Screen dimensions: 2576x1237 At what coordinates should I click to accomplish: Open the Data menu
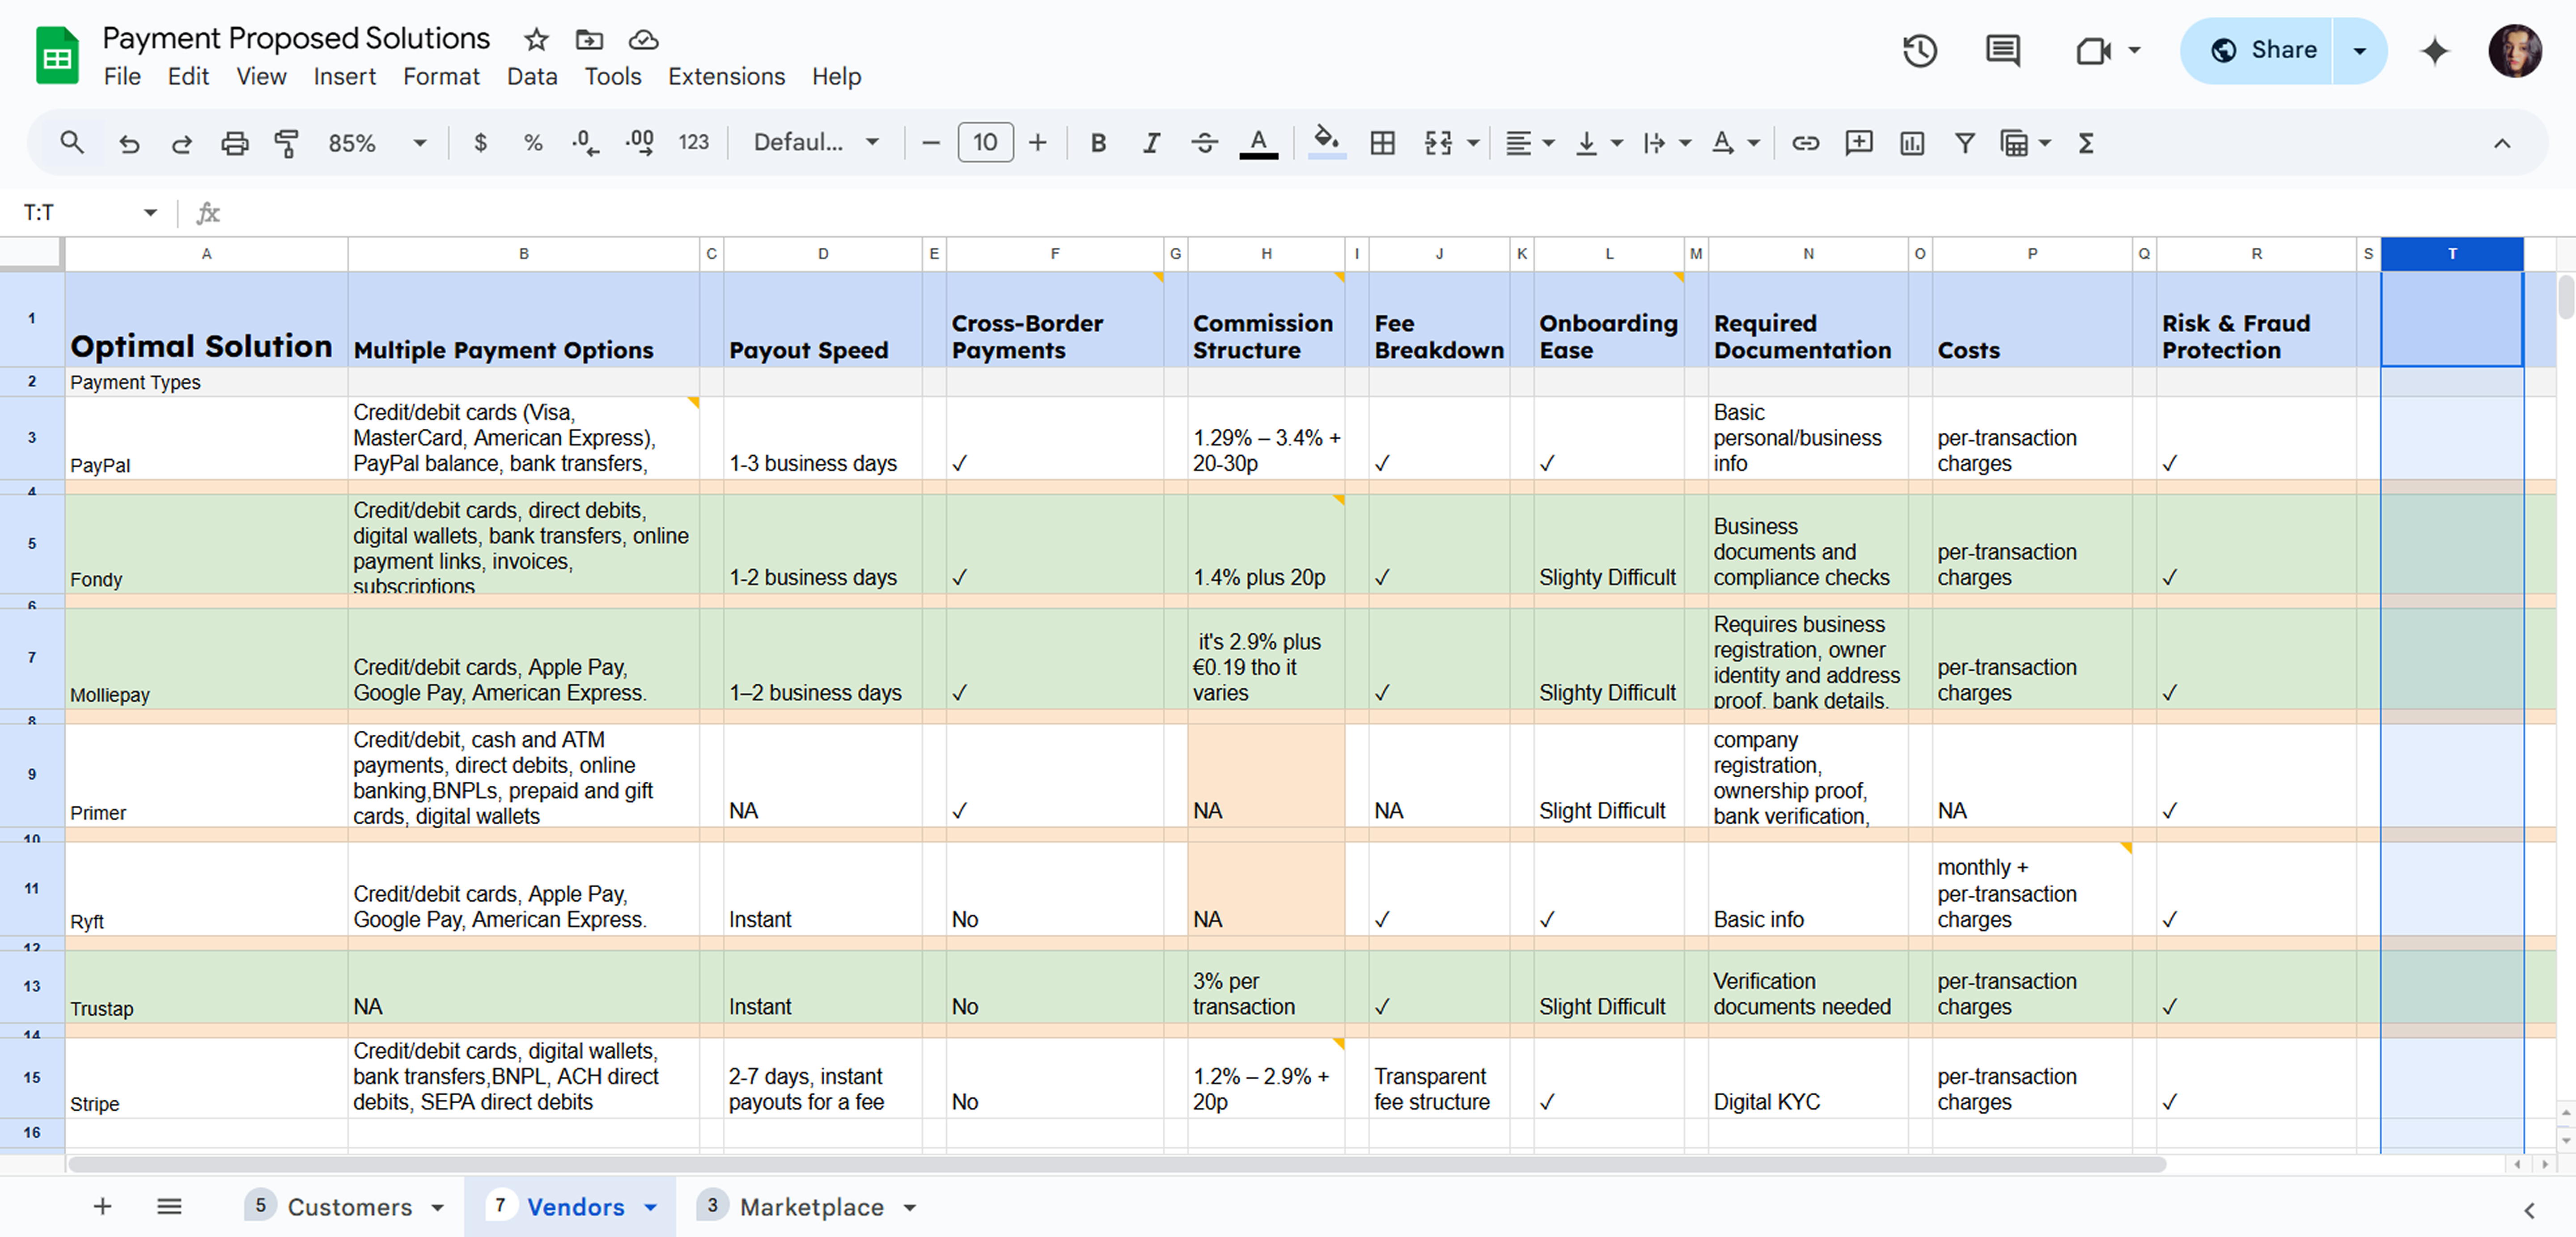pyautogui.click(x=532, y=77)
